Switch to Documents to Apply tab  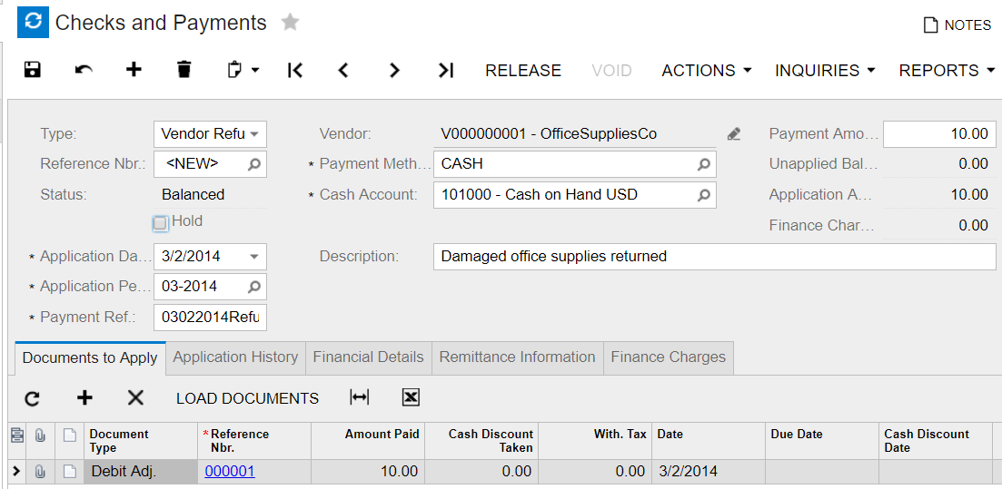point(90,358)
